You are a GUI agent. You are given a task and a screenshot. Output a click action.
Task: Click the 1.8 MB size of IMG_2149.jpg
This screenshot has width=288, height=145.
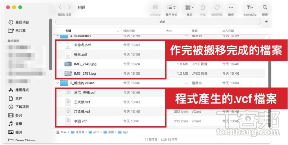pyautogui.click(x=182, y=64)
